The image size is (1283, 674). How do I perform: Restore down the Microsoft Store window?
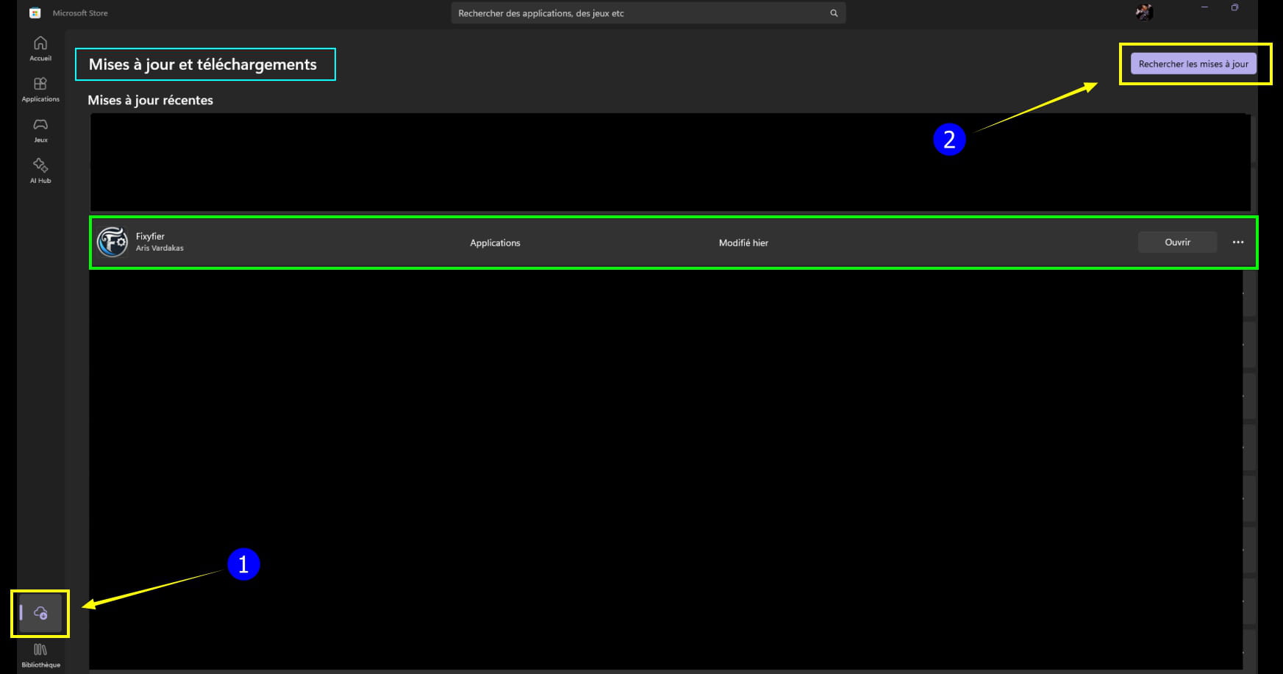pyautogui.click(x=1234, y=7)
